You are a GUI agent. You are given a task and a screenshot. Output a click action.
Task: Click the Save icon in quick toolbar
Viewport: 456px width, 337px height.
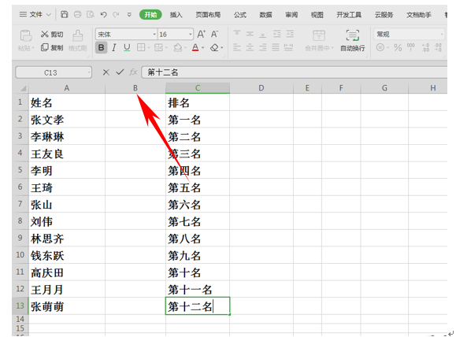(65, 14)
